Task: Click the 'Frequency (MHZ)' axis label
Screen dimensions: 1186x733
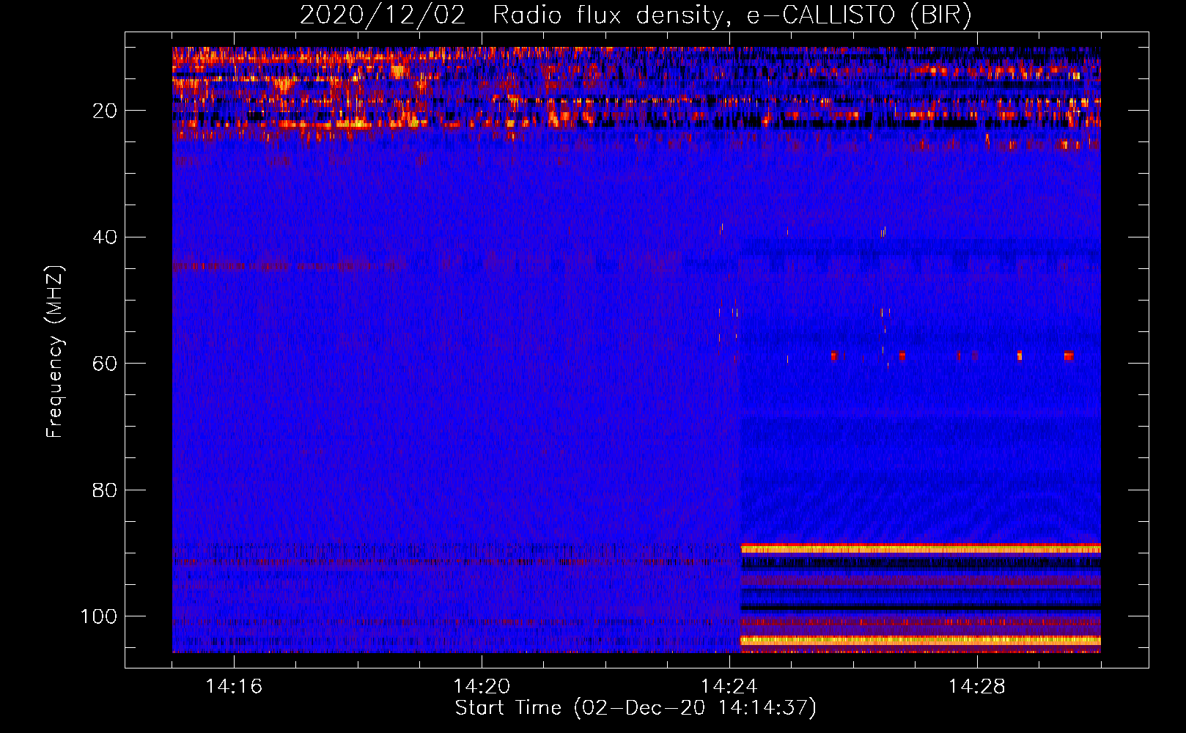Action: click(55, 352)
